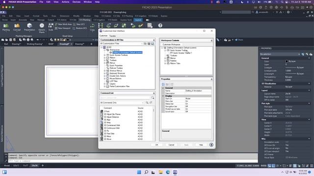Screen dimensions: 314x176
Task: Click the Copy tool in the ribbon
Action: [92, 27]
